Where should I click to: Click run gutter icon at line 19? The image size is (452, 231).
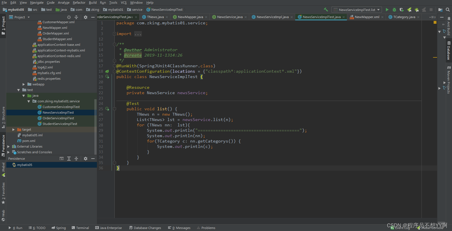pyautogui.click(x=107, y=77)
